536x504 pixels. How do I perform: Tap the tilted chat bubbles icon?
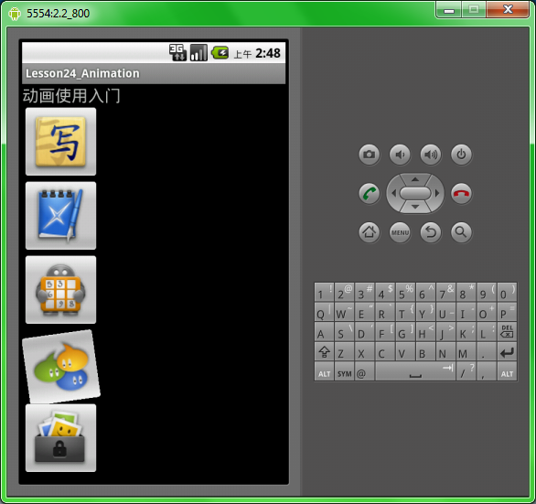(61, 366)
